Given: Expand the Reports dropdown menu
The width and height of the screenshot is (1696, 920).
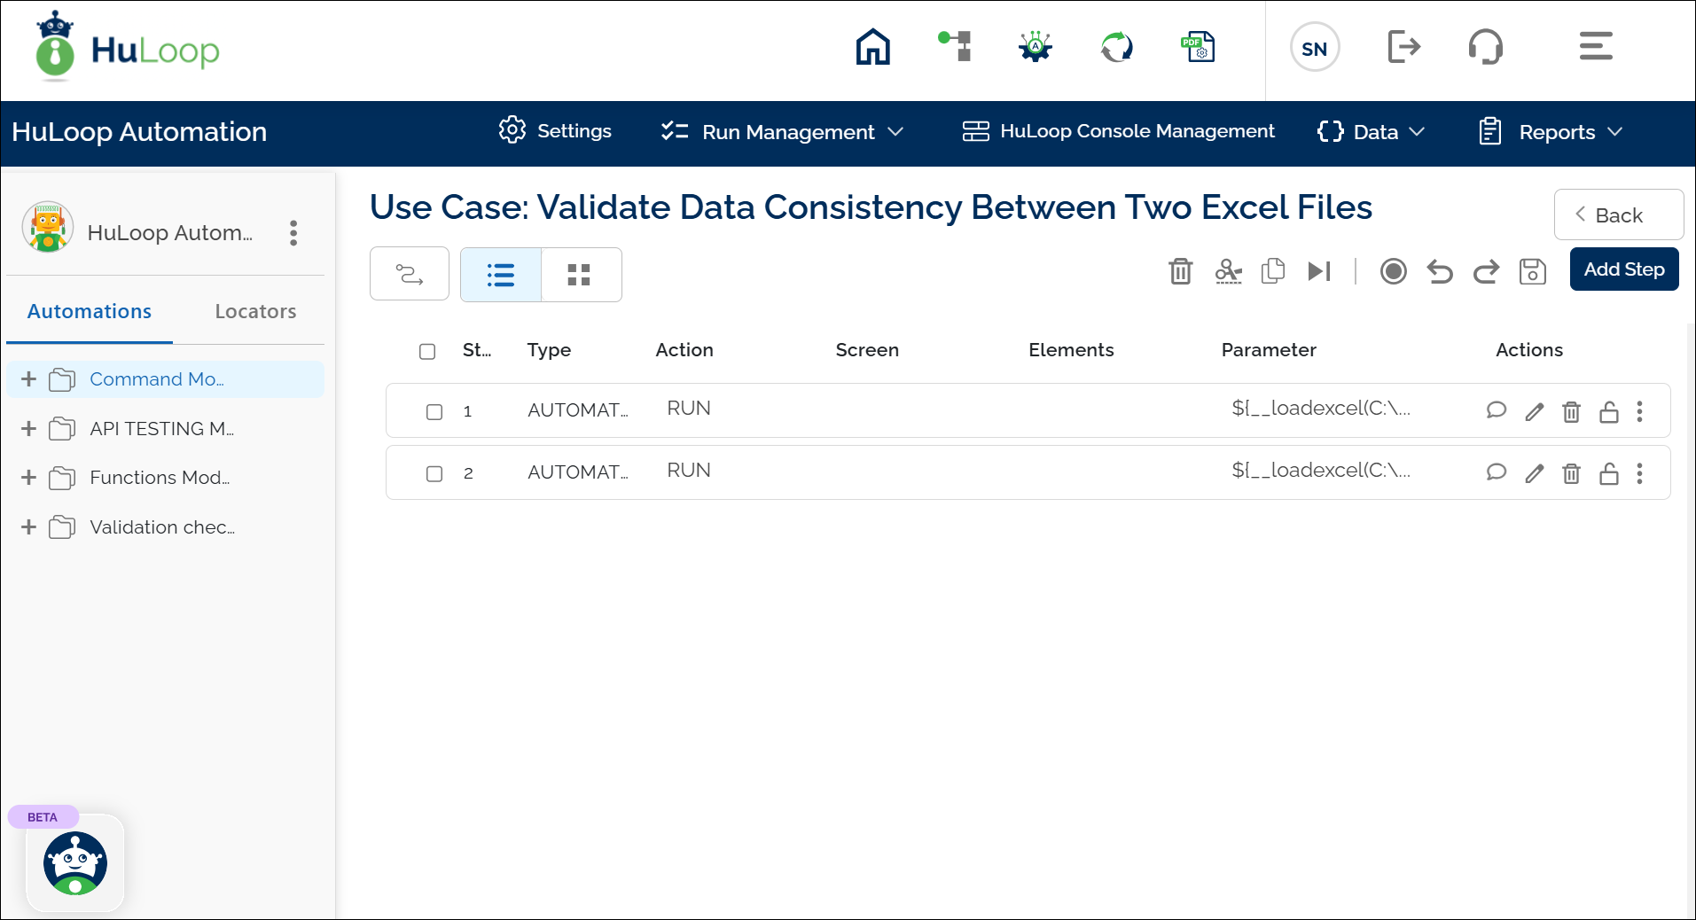Looking at the screenshot, I should (x=1551, y=132).
